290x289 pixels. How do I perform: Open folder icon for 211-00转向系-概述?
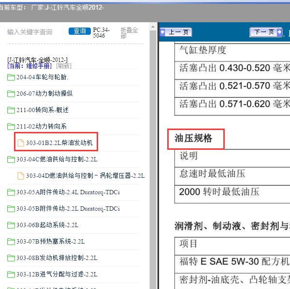click(11, 110)
